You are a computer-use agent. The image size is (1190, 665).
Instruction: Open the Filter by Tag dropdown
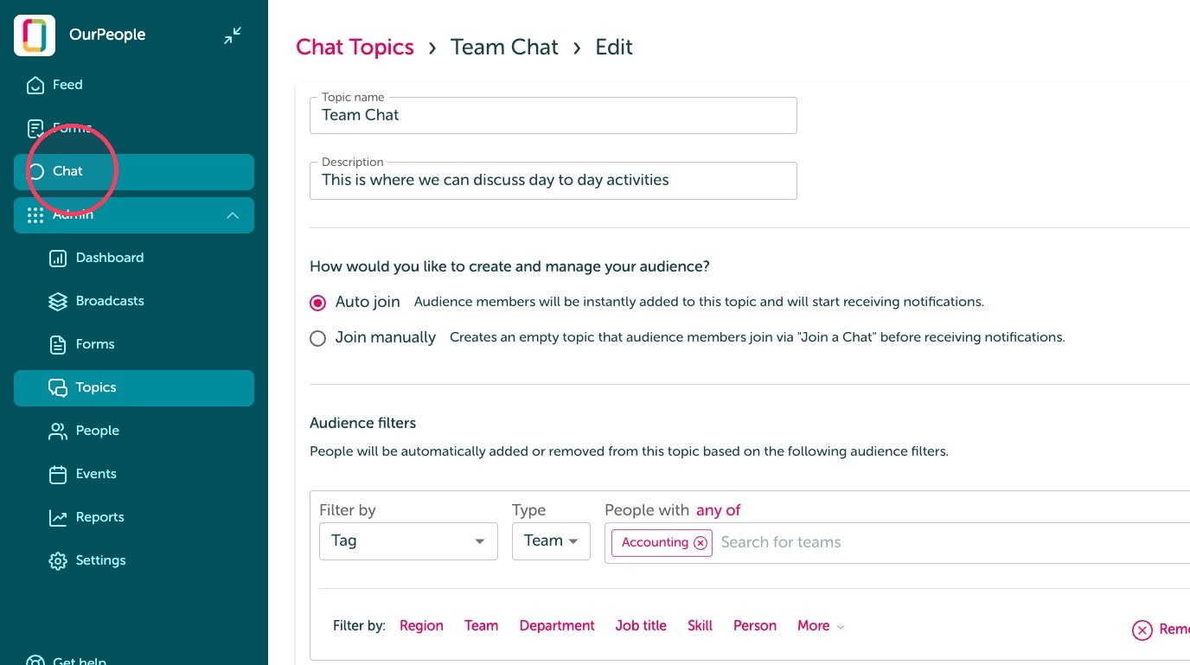(x=408, y=541)
